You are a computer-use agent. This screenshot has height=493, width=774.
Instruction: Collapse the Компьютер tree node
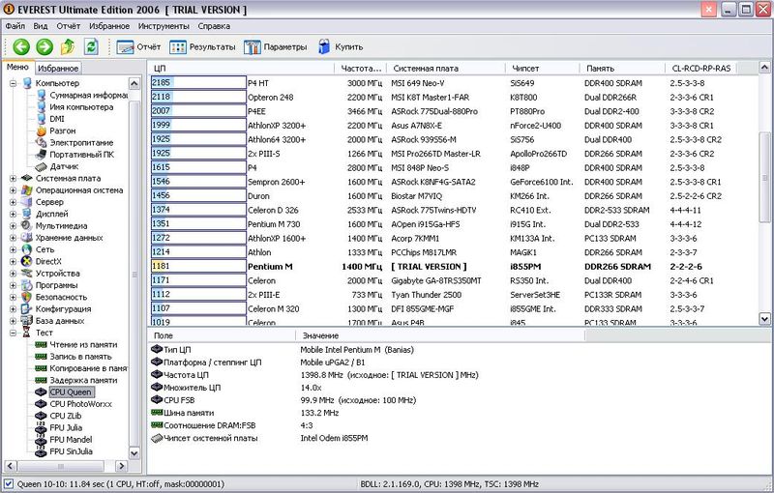coord(14,83)
